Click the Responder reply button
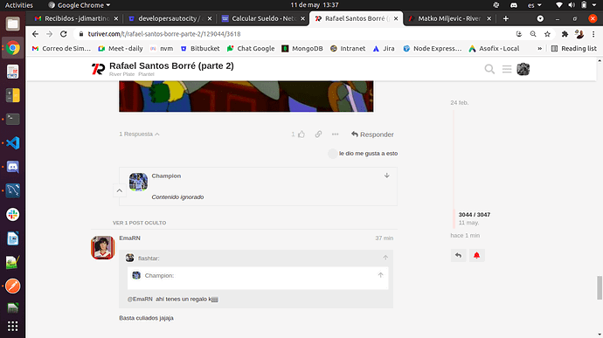 (372, 135)
